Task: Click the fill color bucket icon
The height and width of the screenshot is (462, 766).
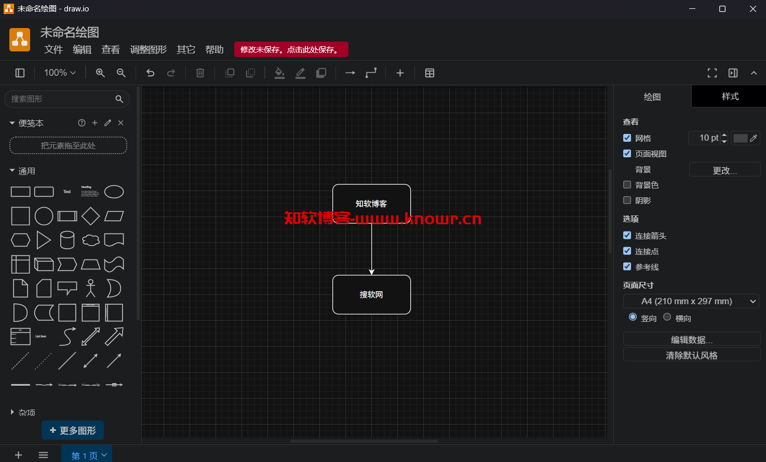Action: (x=279, y=73)
